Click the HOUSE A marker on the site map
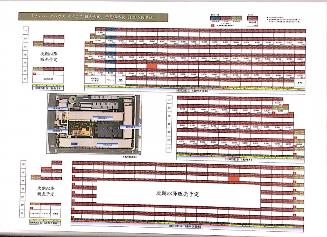Screen dimensions: 327x237 (x=107, y=145)
